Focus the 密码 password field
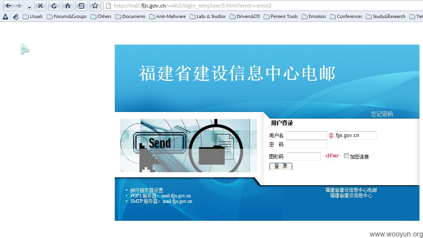This screenshot has height=238, width=423. [307, 144]
